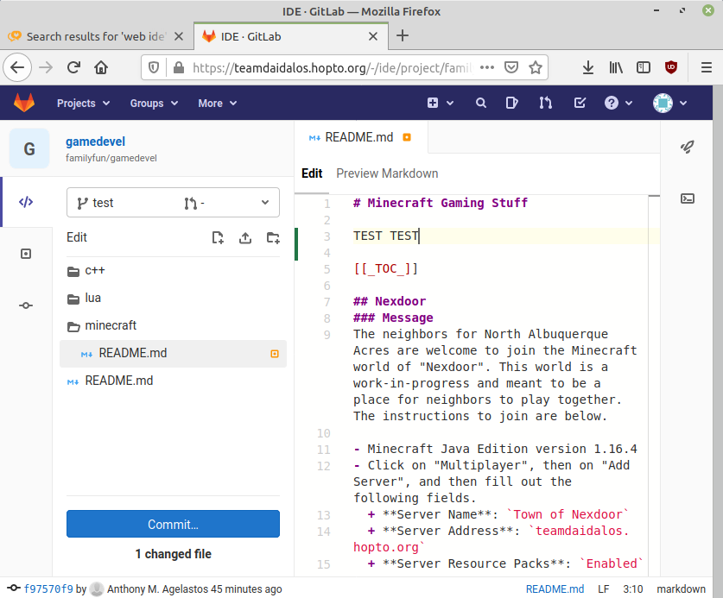Click the README.md link in status bar
This screenshot has width=723, height=598.
tap(555, 589)
